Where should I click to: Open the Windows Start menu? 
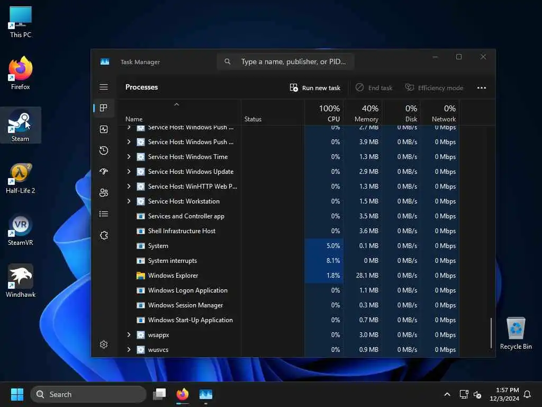[x=17, y=394]
